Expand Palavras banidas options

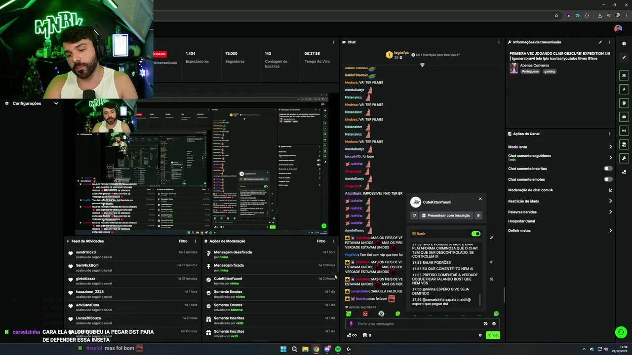[x=610, y=212]
